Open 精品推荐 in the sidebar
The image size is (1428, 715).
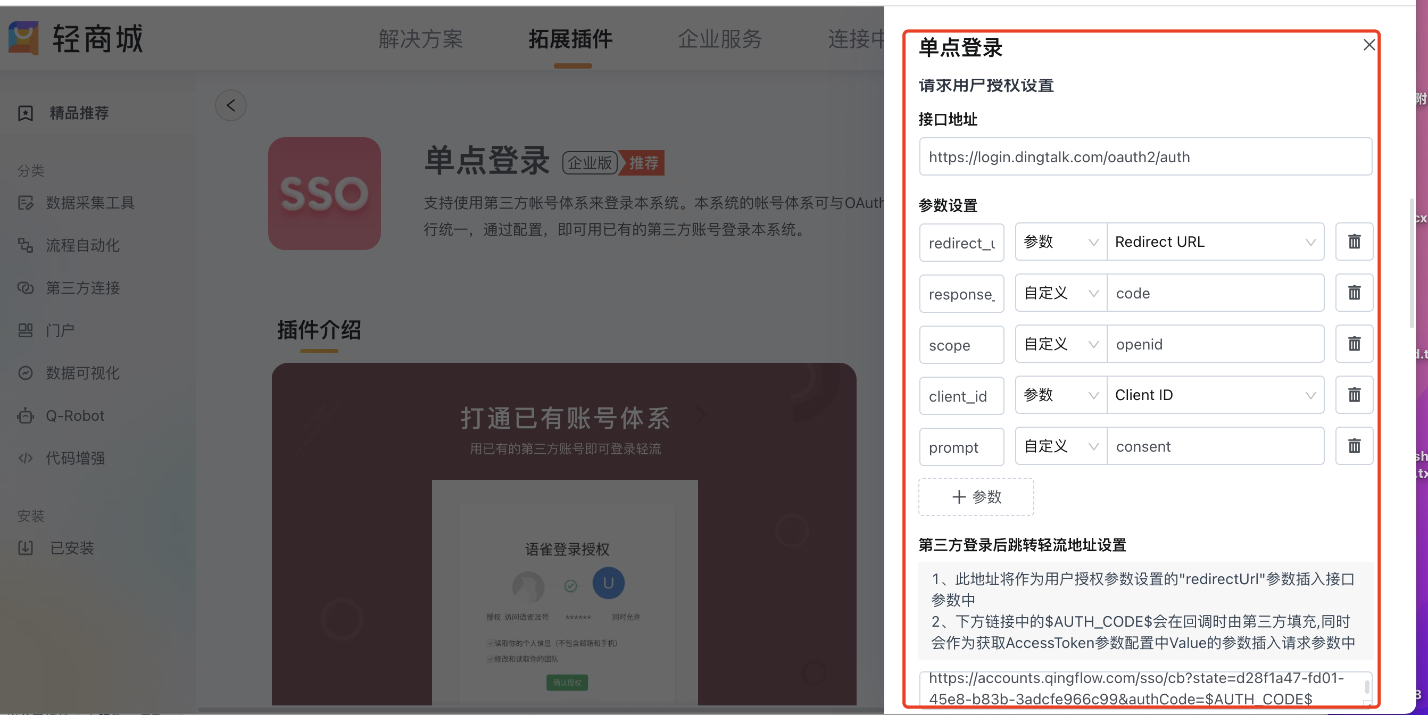pyautogui.click(x=79, y=113)
